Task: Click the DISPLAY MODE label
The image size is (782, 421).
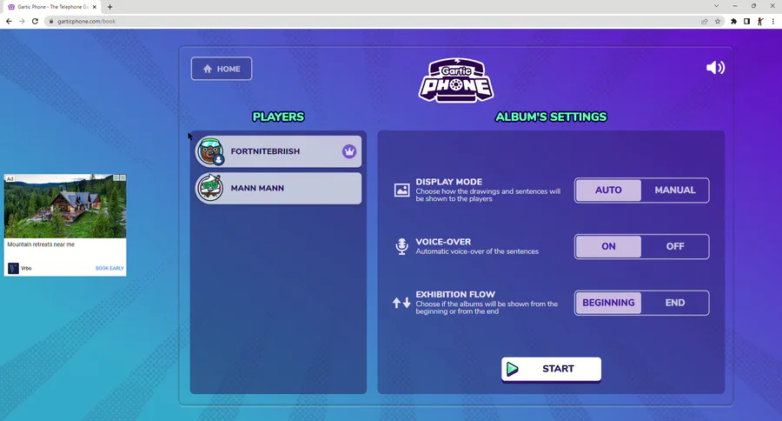Action: (x=449, y=182)
